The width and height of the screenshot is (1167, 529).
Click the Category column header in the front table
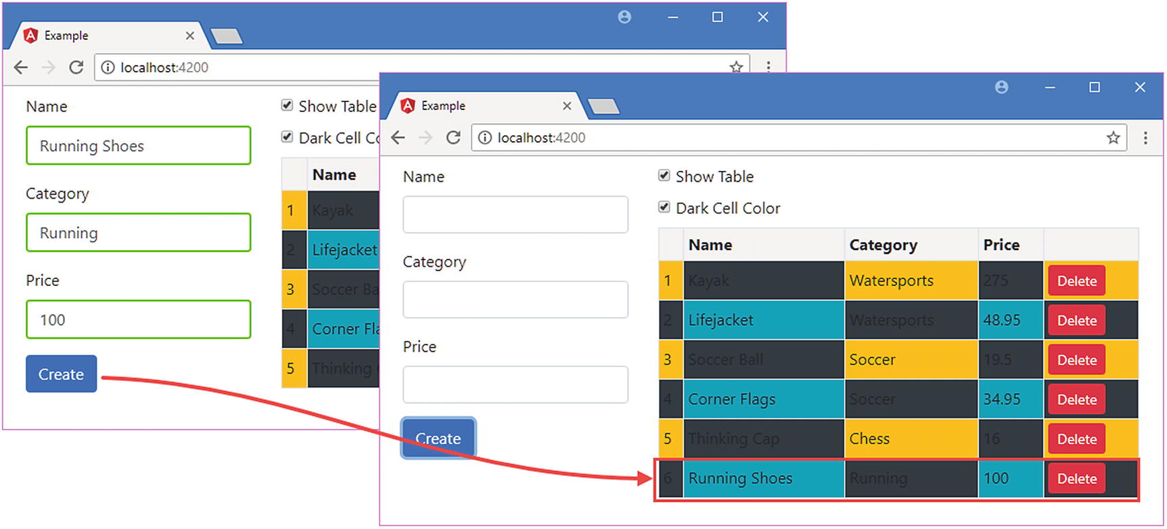[911, 245]
